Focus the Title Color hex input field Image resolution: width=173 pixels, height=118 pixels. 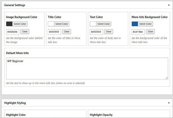click(x=54, y=32)
